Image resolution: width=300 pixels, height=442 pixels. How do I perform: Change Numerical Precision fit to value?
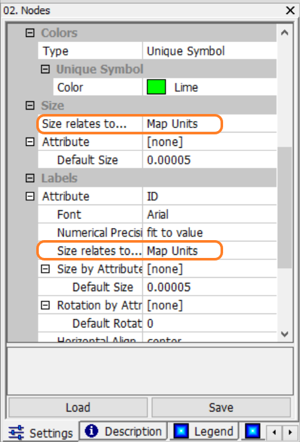pyautogui.click(x=209, y=232)
